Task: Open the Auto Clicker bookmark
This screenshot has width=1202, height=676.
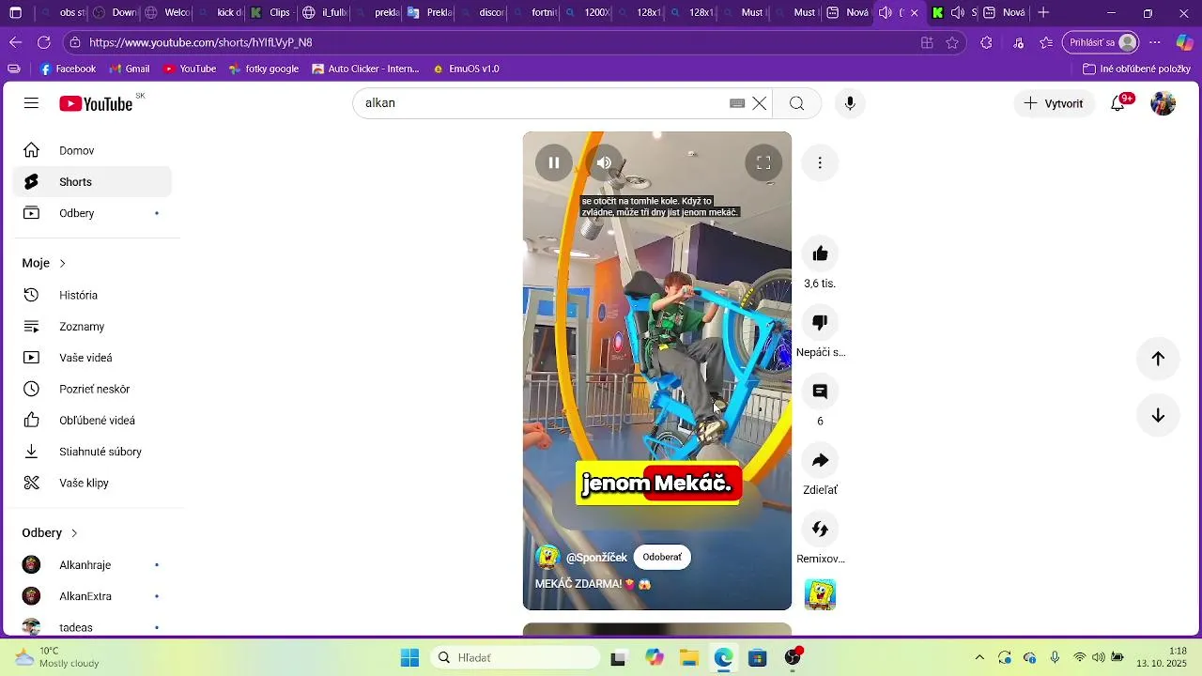Action: click(365, 69)
